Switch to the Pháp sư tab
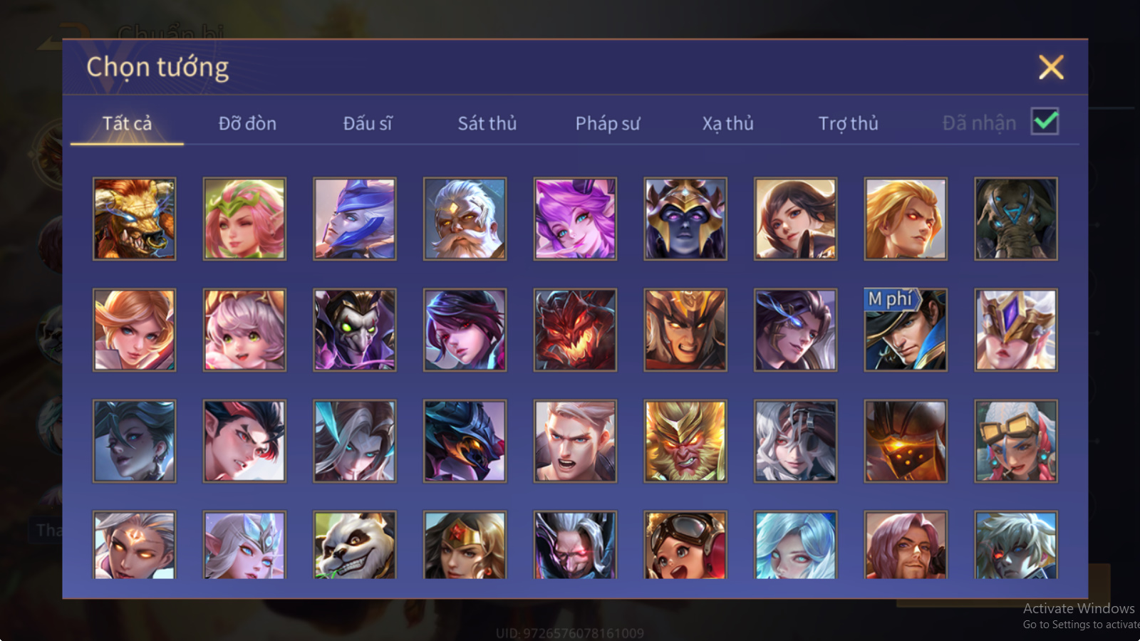The width and height of the screenshot is (1140, 641). [x=607, y=123]
